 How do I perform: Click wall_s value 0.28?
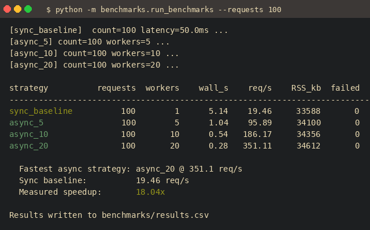(x=219, y=146)
